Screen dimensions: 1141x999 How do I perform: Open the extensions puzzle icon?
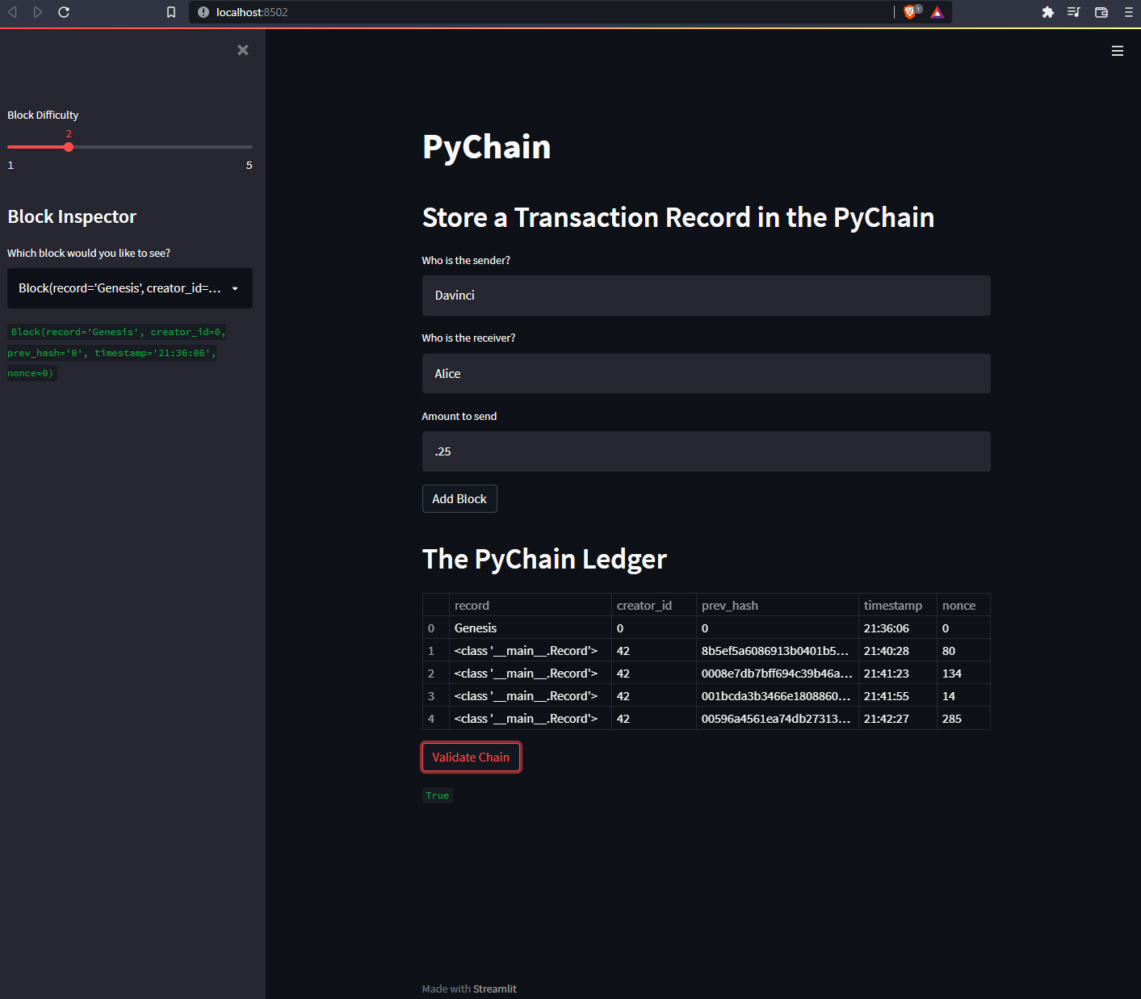click(1047, 13)
